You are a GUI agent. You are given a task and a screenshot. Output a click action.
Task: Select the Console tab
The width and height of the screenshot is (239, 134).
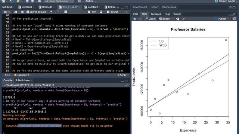click(8, 80)
